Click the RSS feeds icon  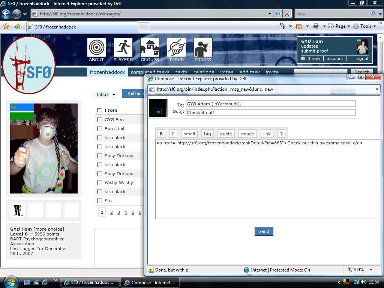tap(299, 27)
